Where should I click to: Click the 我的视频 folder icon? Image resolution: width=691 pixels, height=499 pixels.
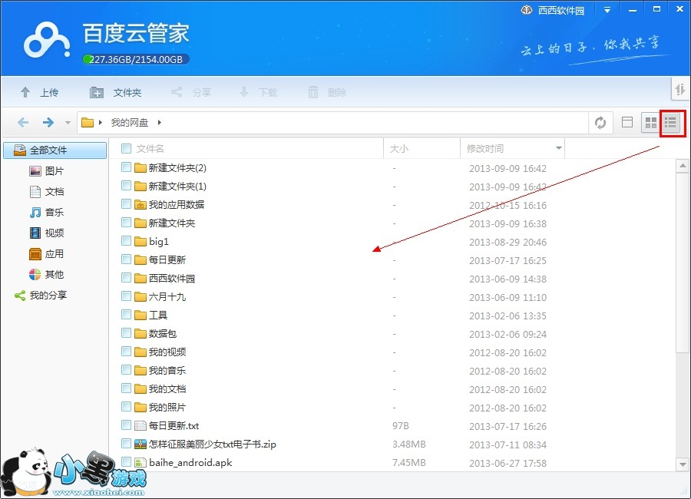coord(141,352)
